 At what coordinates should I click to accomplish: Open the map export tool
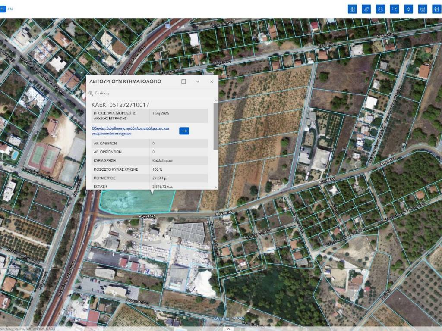[423, 9]
